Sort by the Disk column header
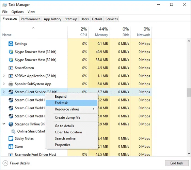Viewport: 191px width, 170px height. (x=120, y=32)
